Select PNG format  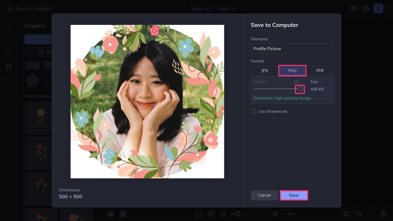(x=292, y=71)
